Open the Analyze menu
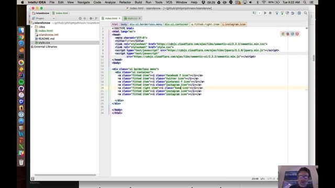335x188 pixels. point(110,2)
